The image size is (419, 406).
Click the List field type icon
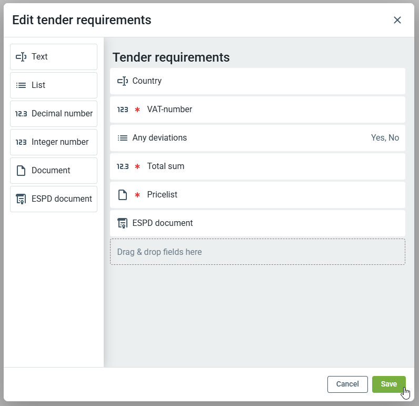tap(21, 85)
